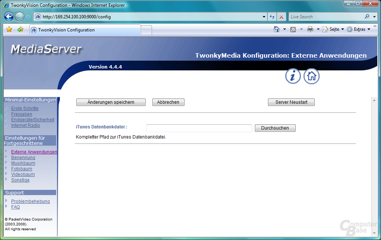The image size is (381, 240).
Task: Open the Extras menu
Action: point(359,29)
